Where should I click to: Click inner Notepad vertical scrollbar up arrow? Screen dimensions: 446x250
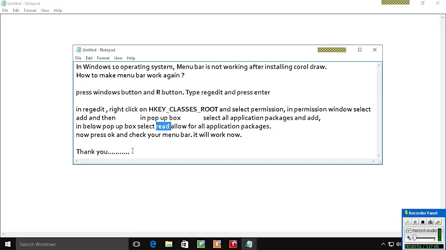(378, 66)
